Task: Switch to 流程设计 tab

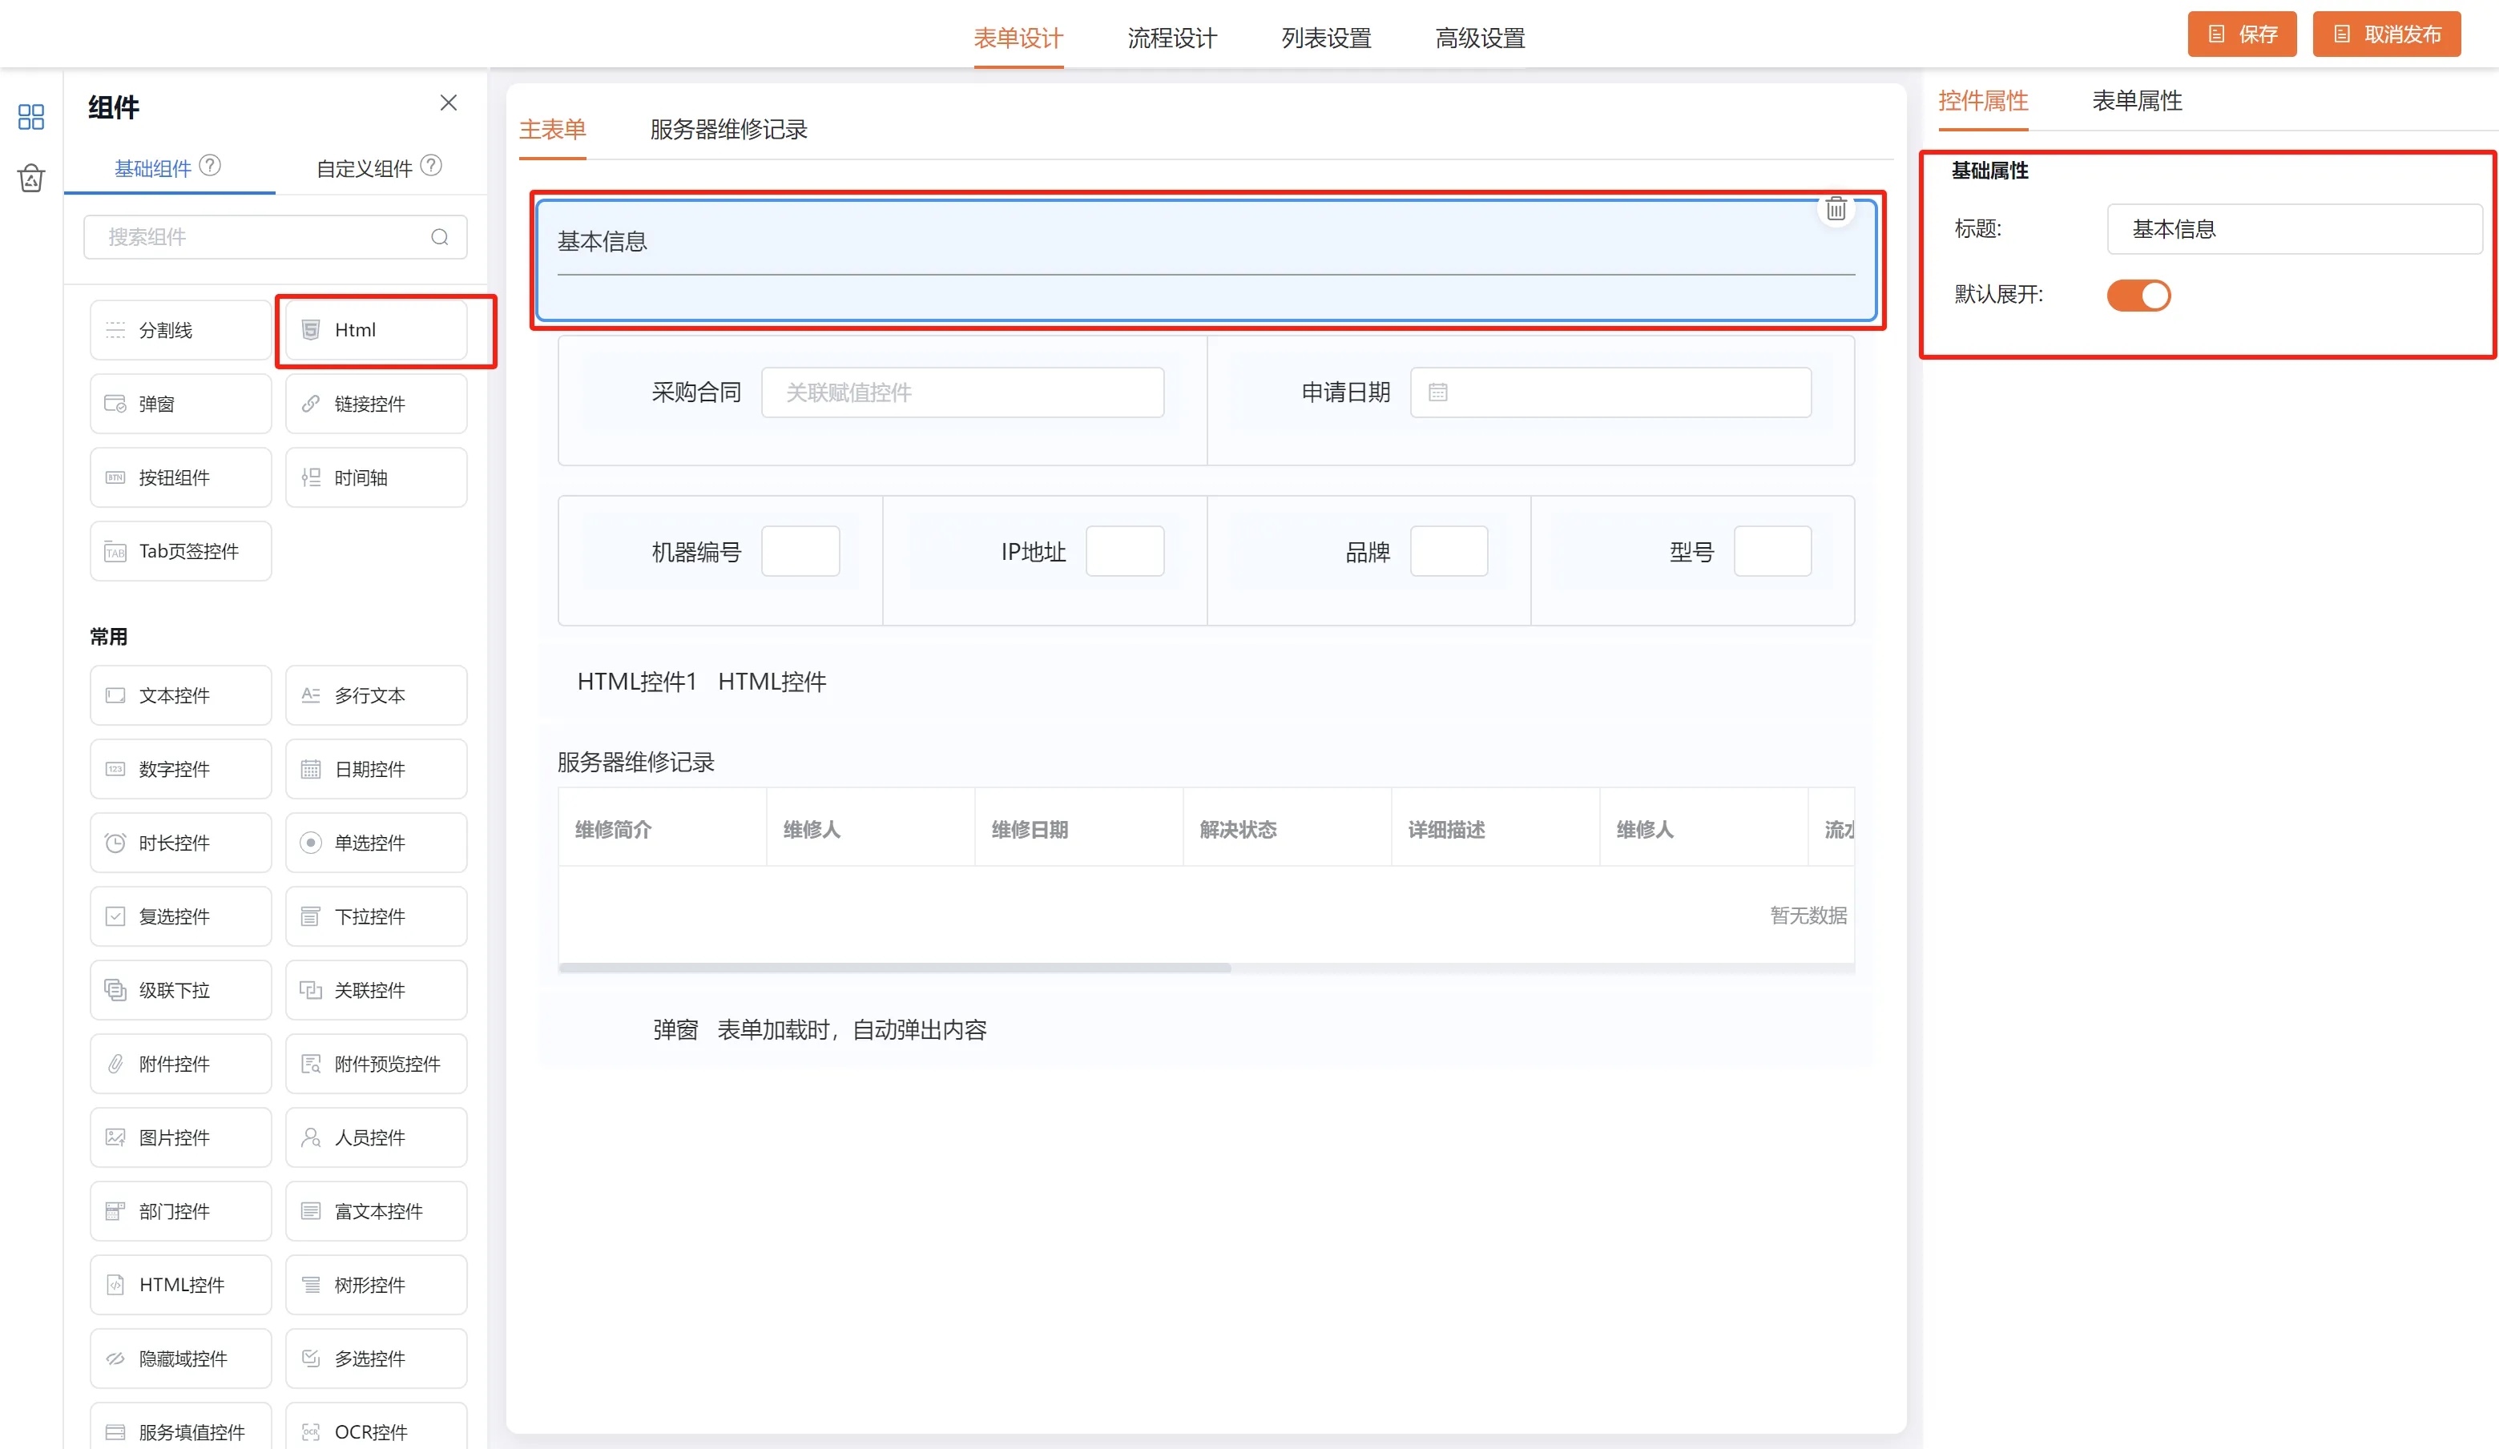Action: tap(1172, 38)
